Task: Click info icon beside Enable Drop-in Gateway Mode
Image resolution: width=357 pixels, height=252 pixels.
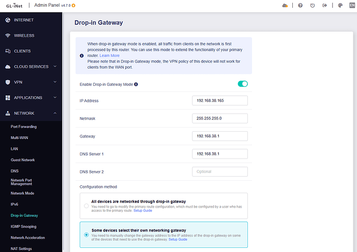Action: (x=136, y=84)
